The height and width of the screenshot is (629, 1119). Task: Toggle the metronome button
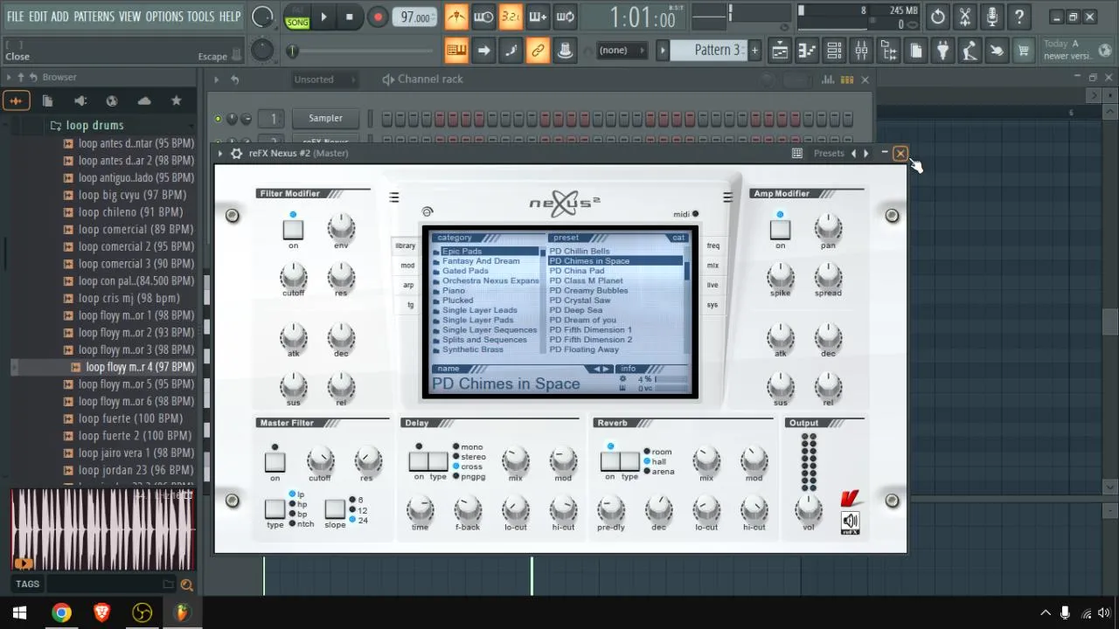pos(456,17)
